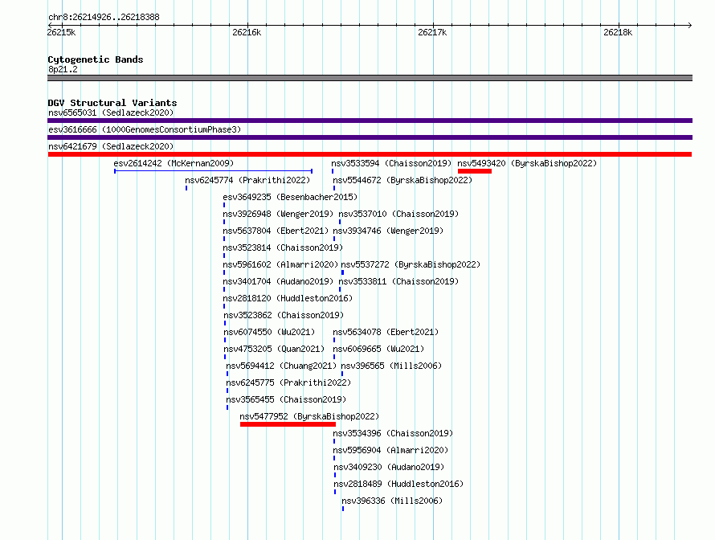Open the nsv3926948 (Wenger2019) label
Screen dimensions: 715x540
[x=278, y=214]
